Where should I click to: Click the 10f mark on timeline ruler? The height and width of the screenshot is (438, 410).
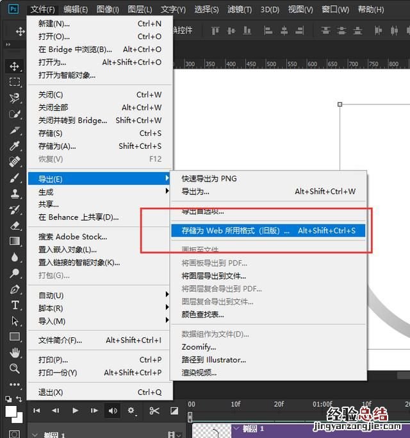[235, 404]
